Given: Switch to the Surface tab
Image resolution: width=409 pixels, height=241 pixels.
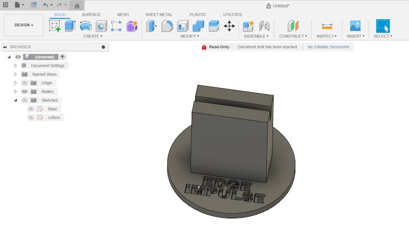Looking at the screenshot, I should tap(91, 14).
